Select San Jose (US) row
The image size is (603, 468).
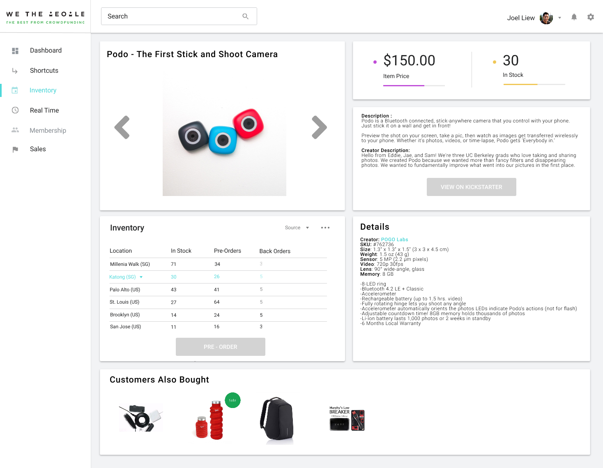click(218, 327)
